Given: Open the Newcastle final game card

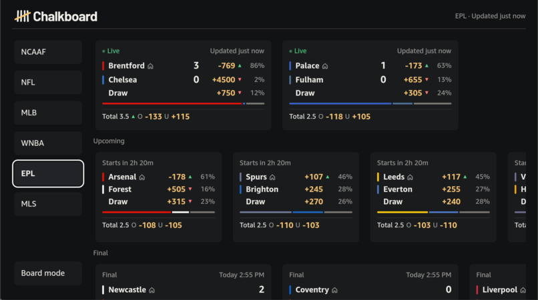Looking at the screenshot, I should [x=183, y=282].
